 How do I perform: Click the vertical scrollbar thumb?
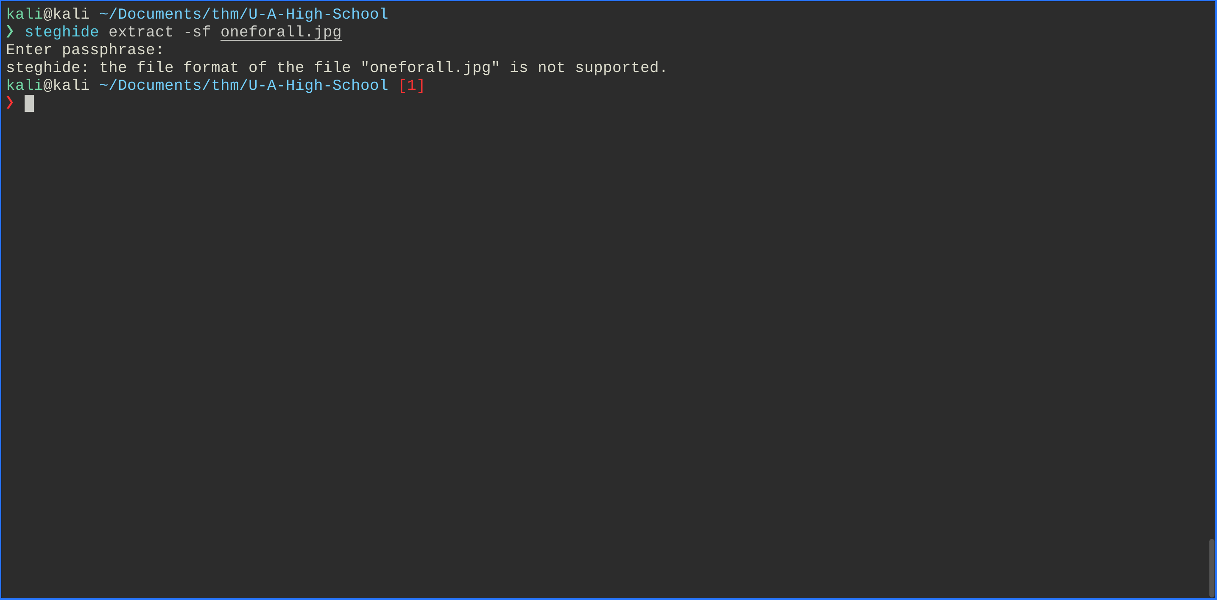click(x=1212, y=568)
